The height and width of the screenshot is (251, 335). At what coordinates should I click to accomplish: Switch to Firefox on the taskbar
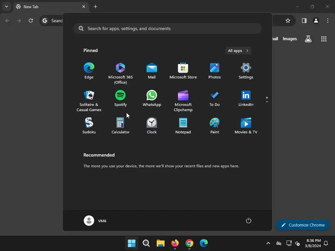point(175,243)
